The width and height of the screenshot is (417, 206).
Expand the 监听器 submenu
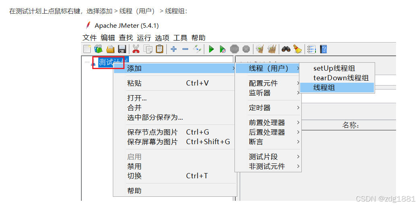tap(268, 93)
